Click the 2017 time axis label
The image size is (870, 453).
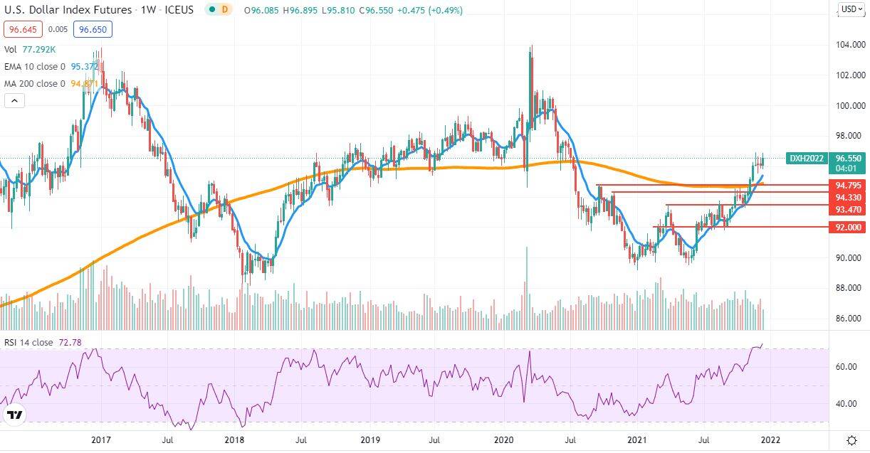pyautogui.click(x=101, y=441)
